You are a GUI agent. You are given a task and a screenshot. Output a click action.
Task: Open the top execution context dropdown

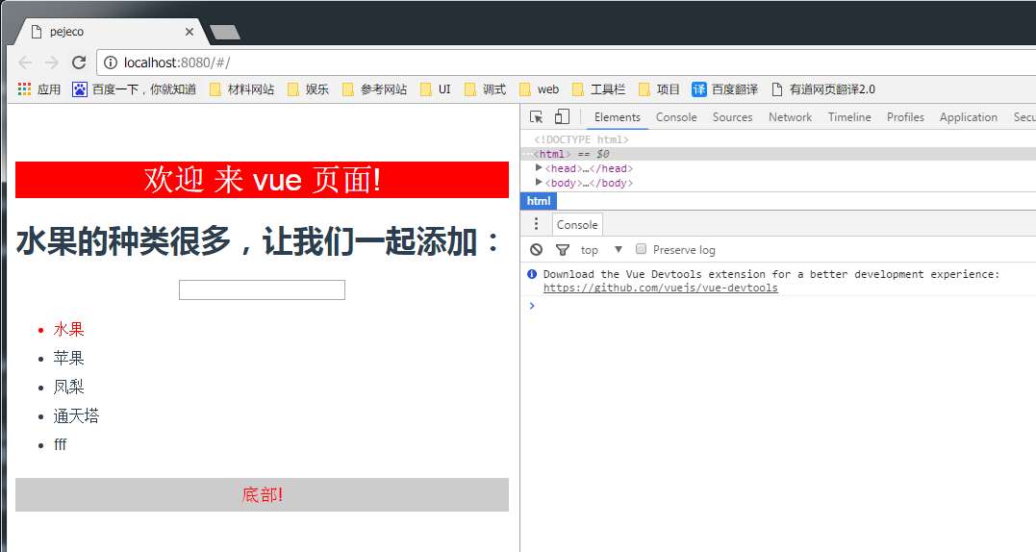click(601, 250)
